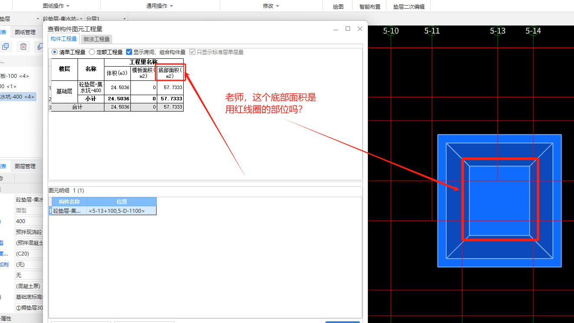Screen dimensions: 574x323
Task: Switch to the 做法工程量 tab
Action: (x=97, y=39)
